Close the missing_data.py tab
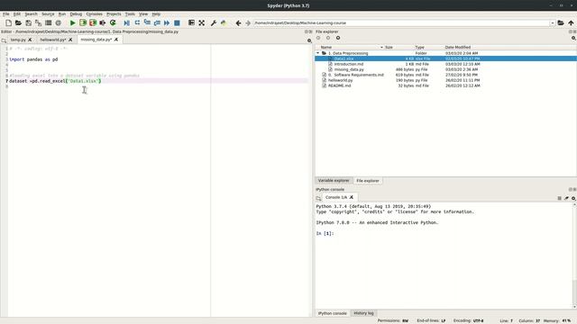Viewport: 577px width, 324px height. (116, 40)
